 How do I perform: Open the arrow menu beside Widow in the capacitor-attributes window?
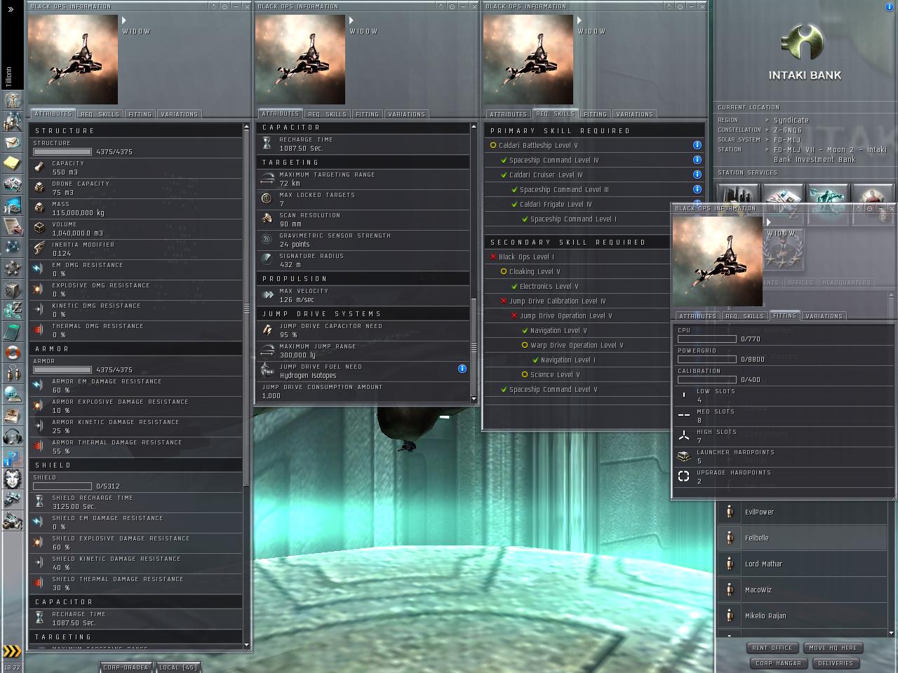(x=351, y=20)
